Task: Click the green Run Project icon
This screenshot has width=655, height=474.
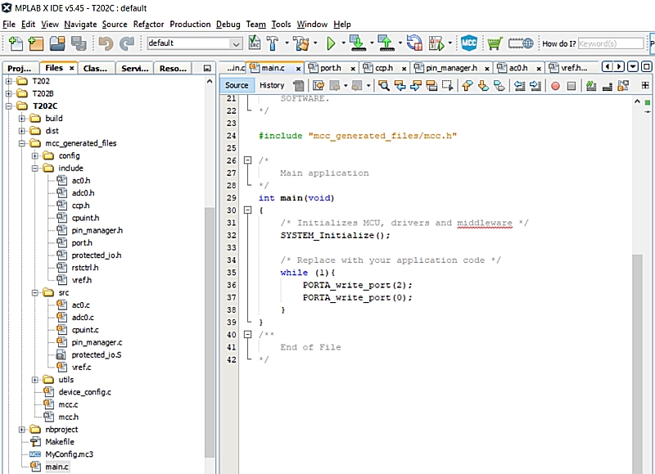Action: point(332,43)
